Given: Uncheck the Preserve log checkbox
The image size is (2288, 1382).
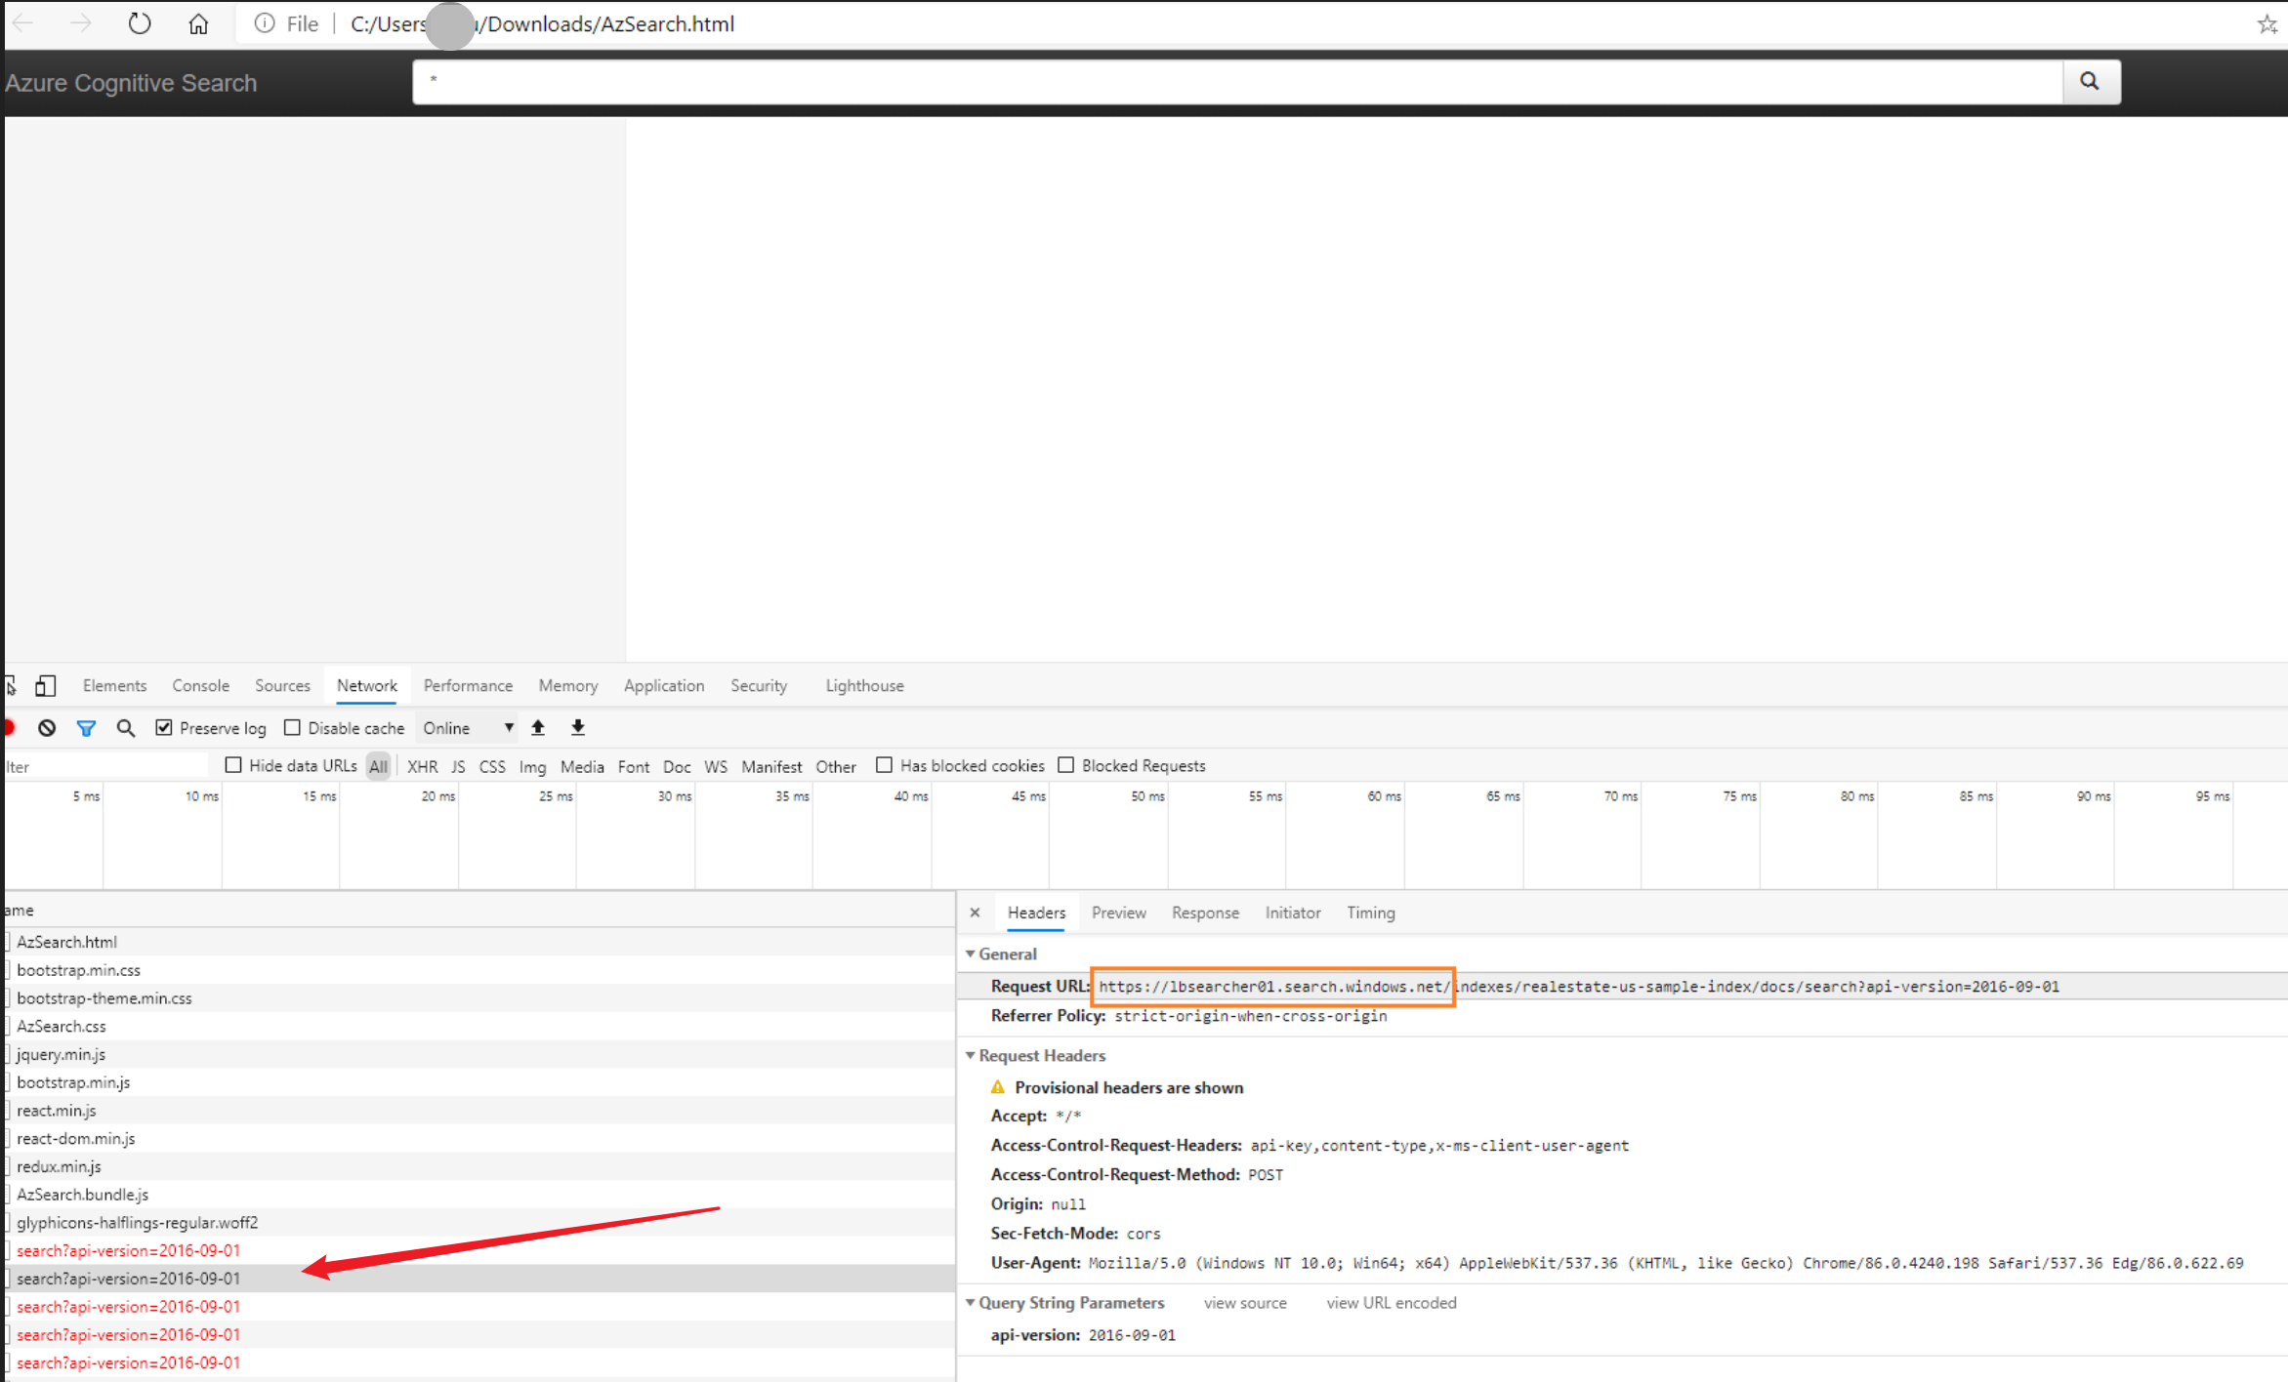Looking at the screenshot, I should click(x=164, y=728).
